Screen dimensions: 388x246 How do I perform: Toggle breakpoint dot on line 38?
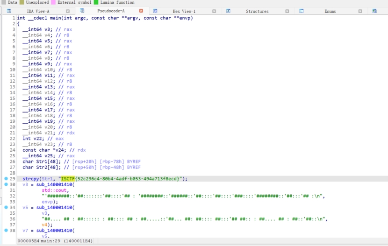click(6, 231)
